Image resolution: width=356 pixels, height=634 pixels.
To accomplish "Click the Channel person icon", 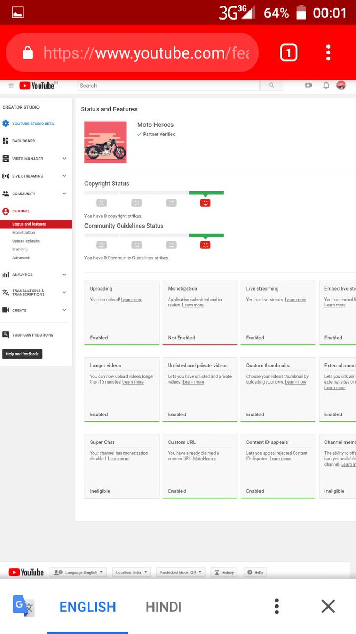I will tap(6, 211).
